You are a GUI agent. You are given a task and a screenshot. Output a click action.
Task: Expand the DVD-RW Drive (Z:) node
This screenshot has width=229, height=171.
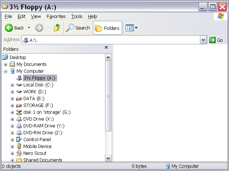[13, 133]
